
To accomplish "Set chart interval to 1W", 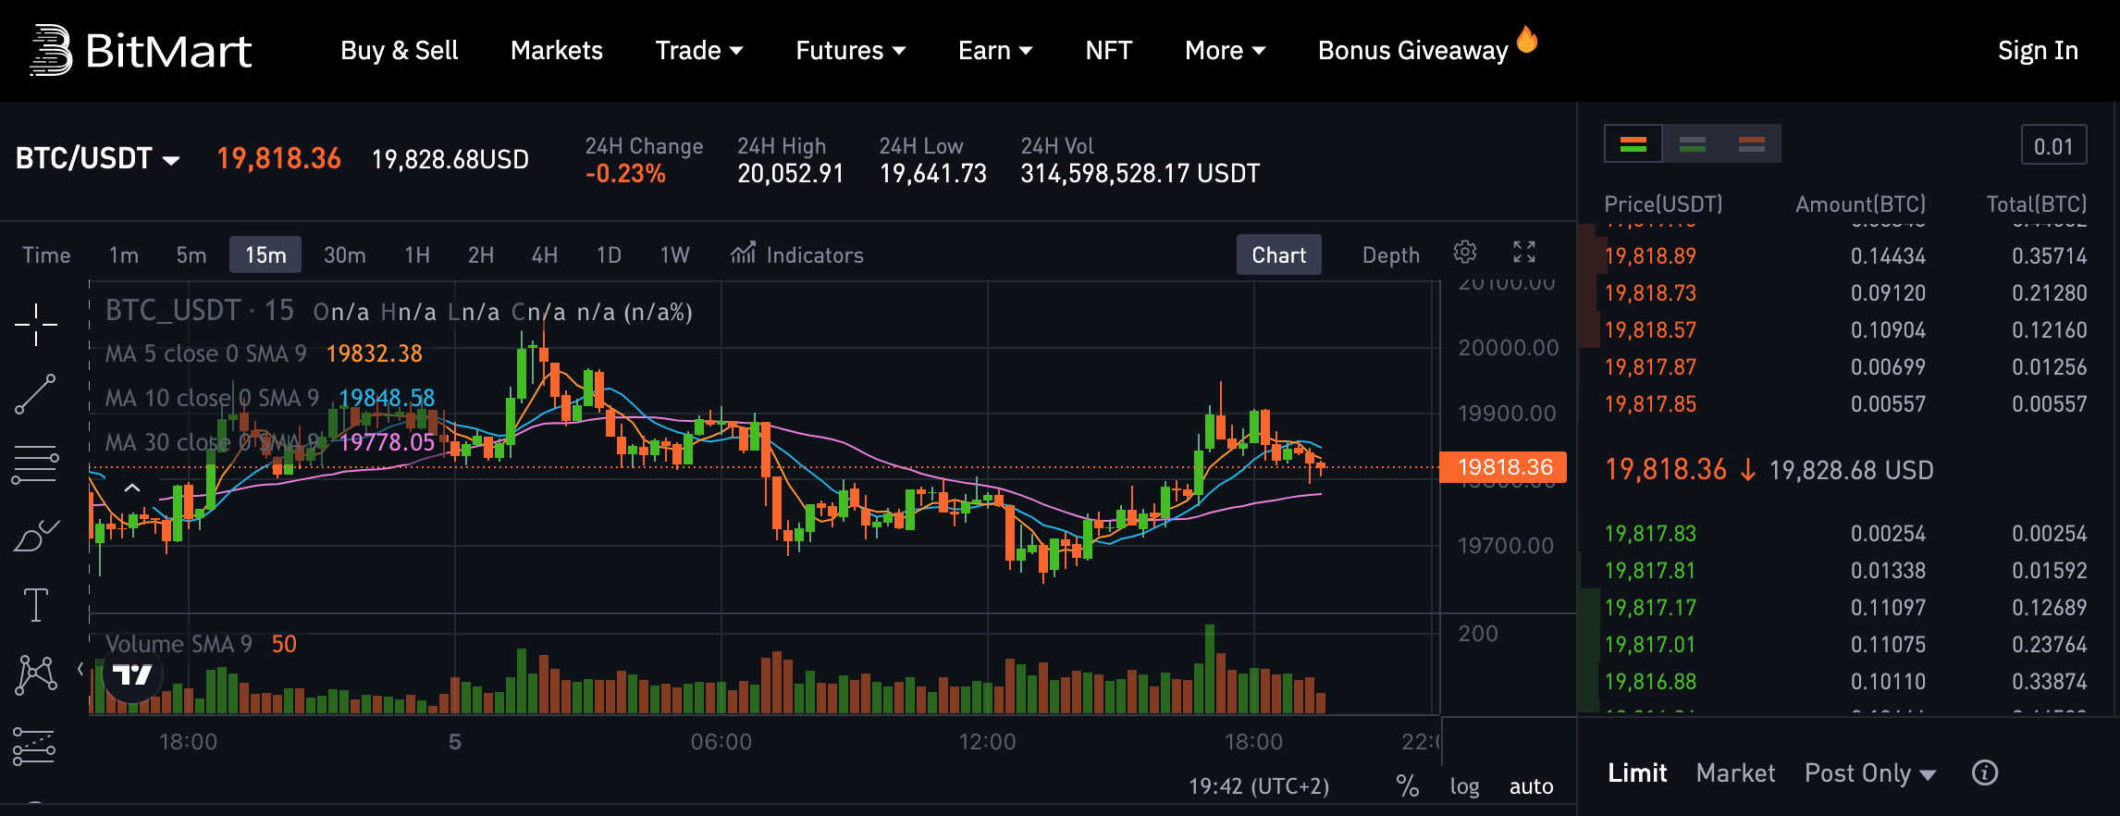I will (x=674, y=254).
